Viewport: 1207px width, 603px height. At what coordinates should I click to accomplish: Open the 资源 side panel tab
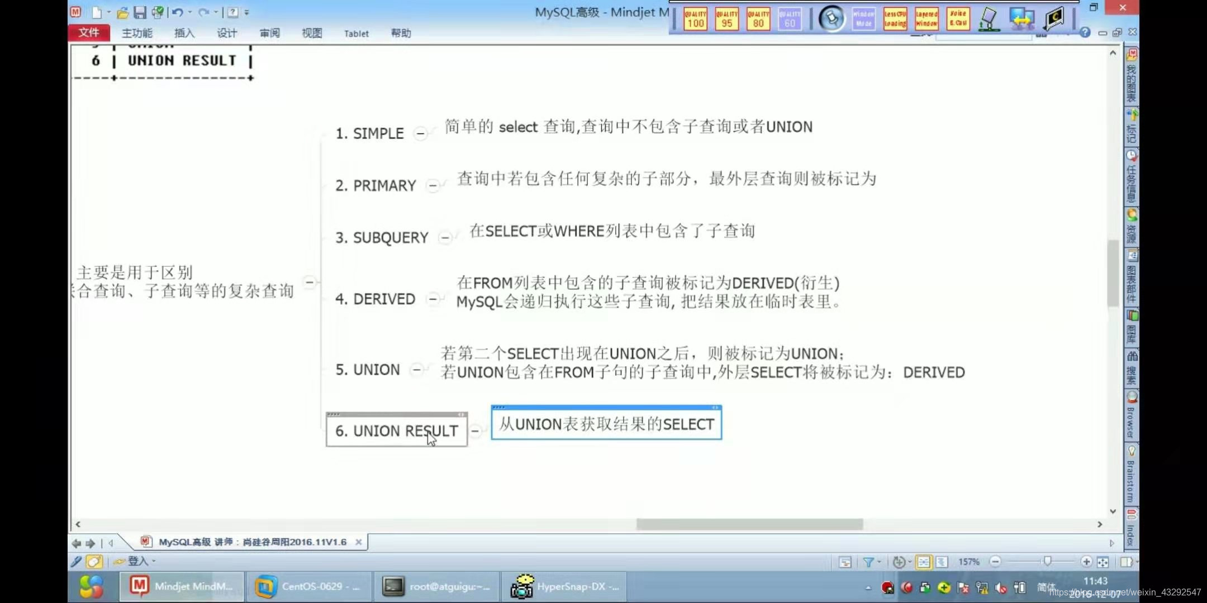pos(1132,227)
